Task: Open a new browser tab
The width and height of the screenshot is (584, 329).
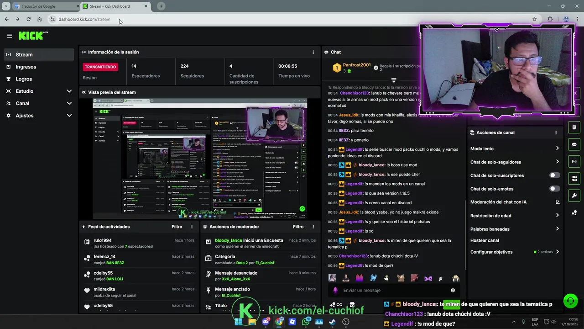Action: pyautogui.click(x=161, y=6)
